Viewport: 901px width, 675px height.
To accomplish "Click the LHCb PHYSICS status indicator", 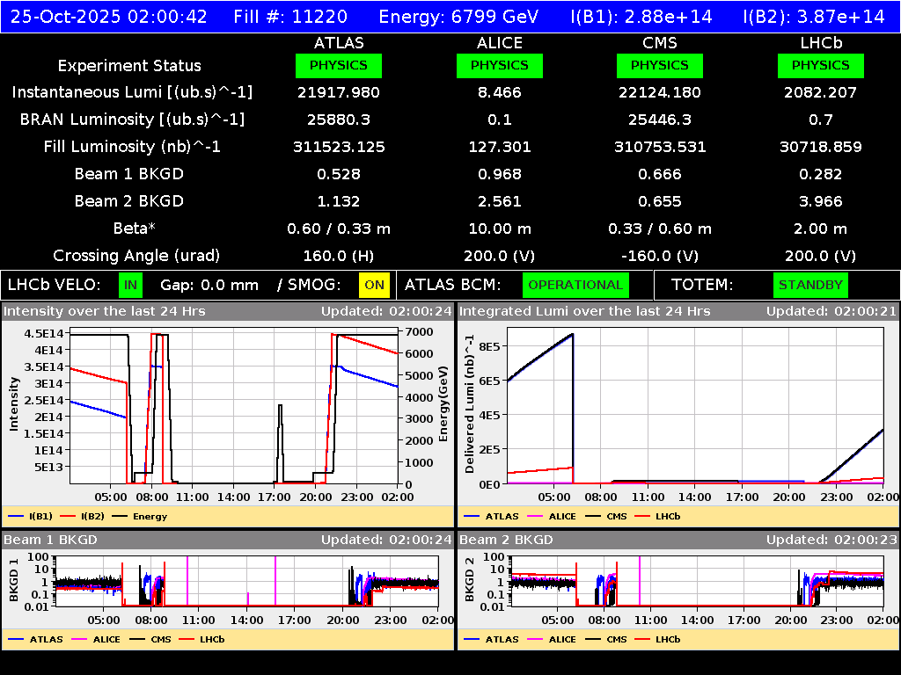I will pyautogui.click(x=820, y=65).
